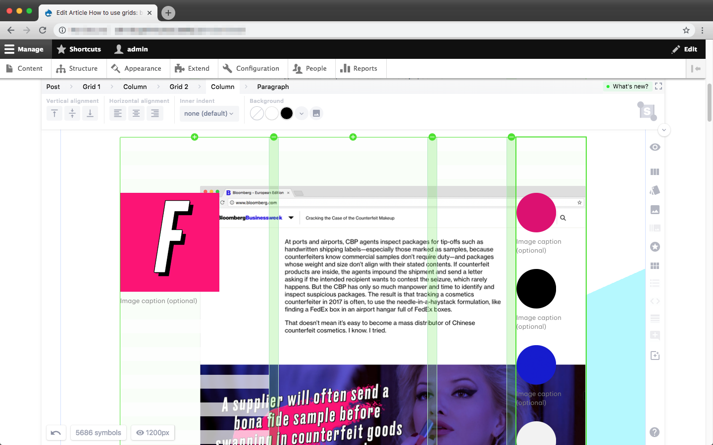Screen dimensions: 713x445
Task: Expand more background colors
Action: tap(302, 113)
